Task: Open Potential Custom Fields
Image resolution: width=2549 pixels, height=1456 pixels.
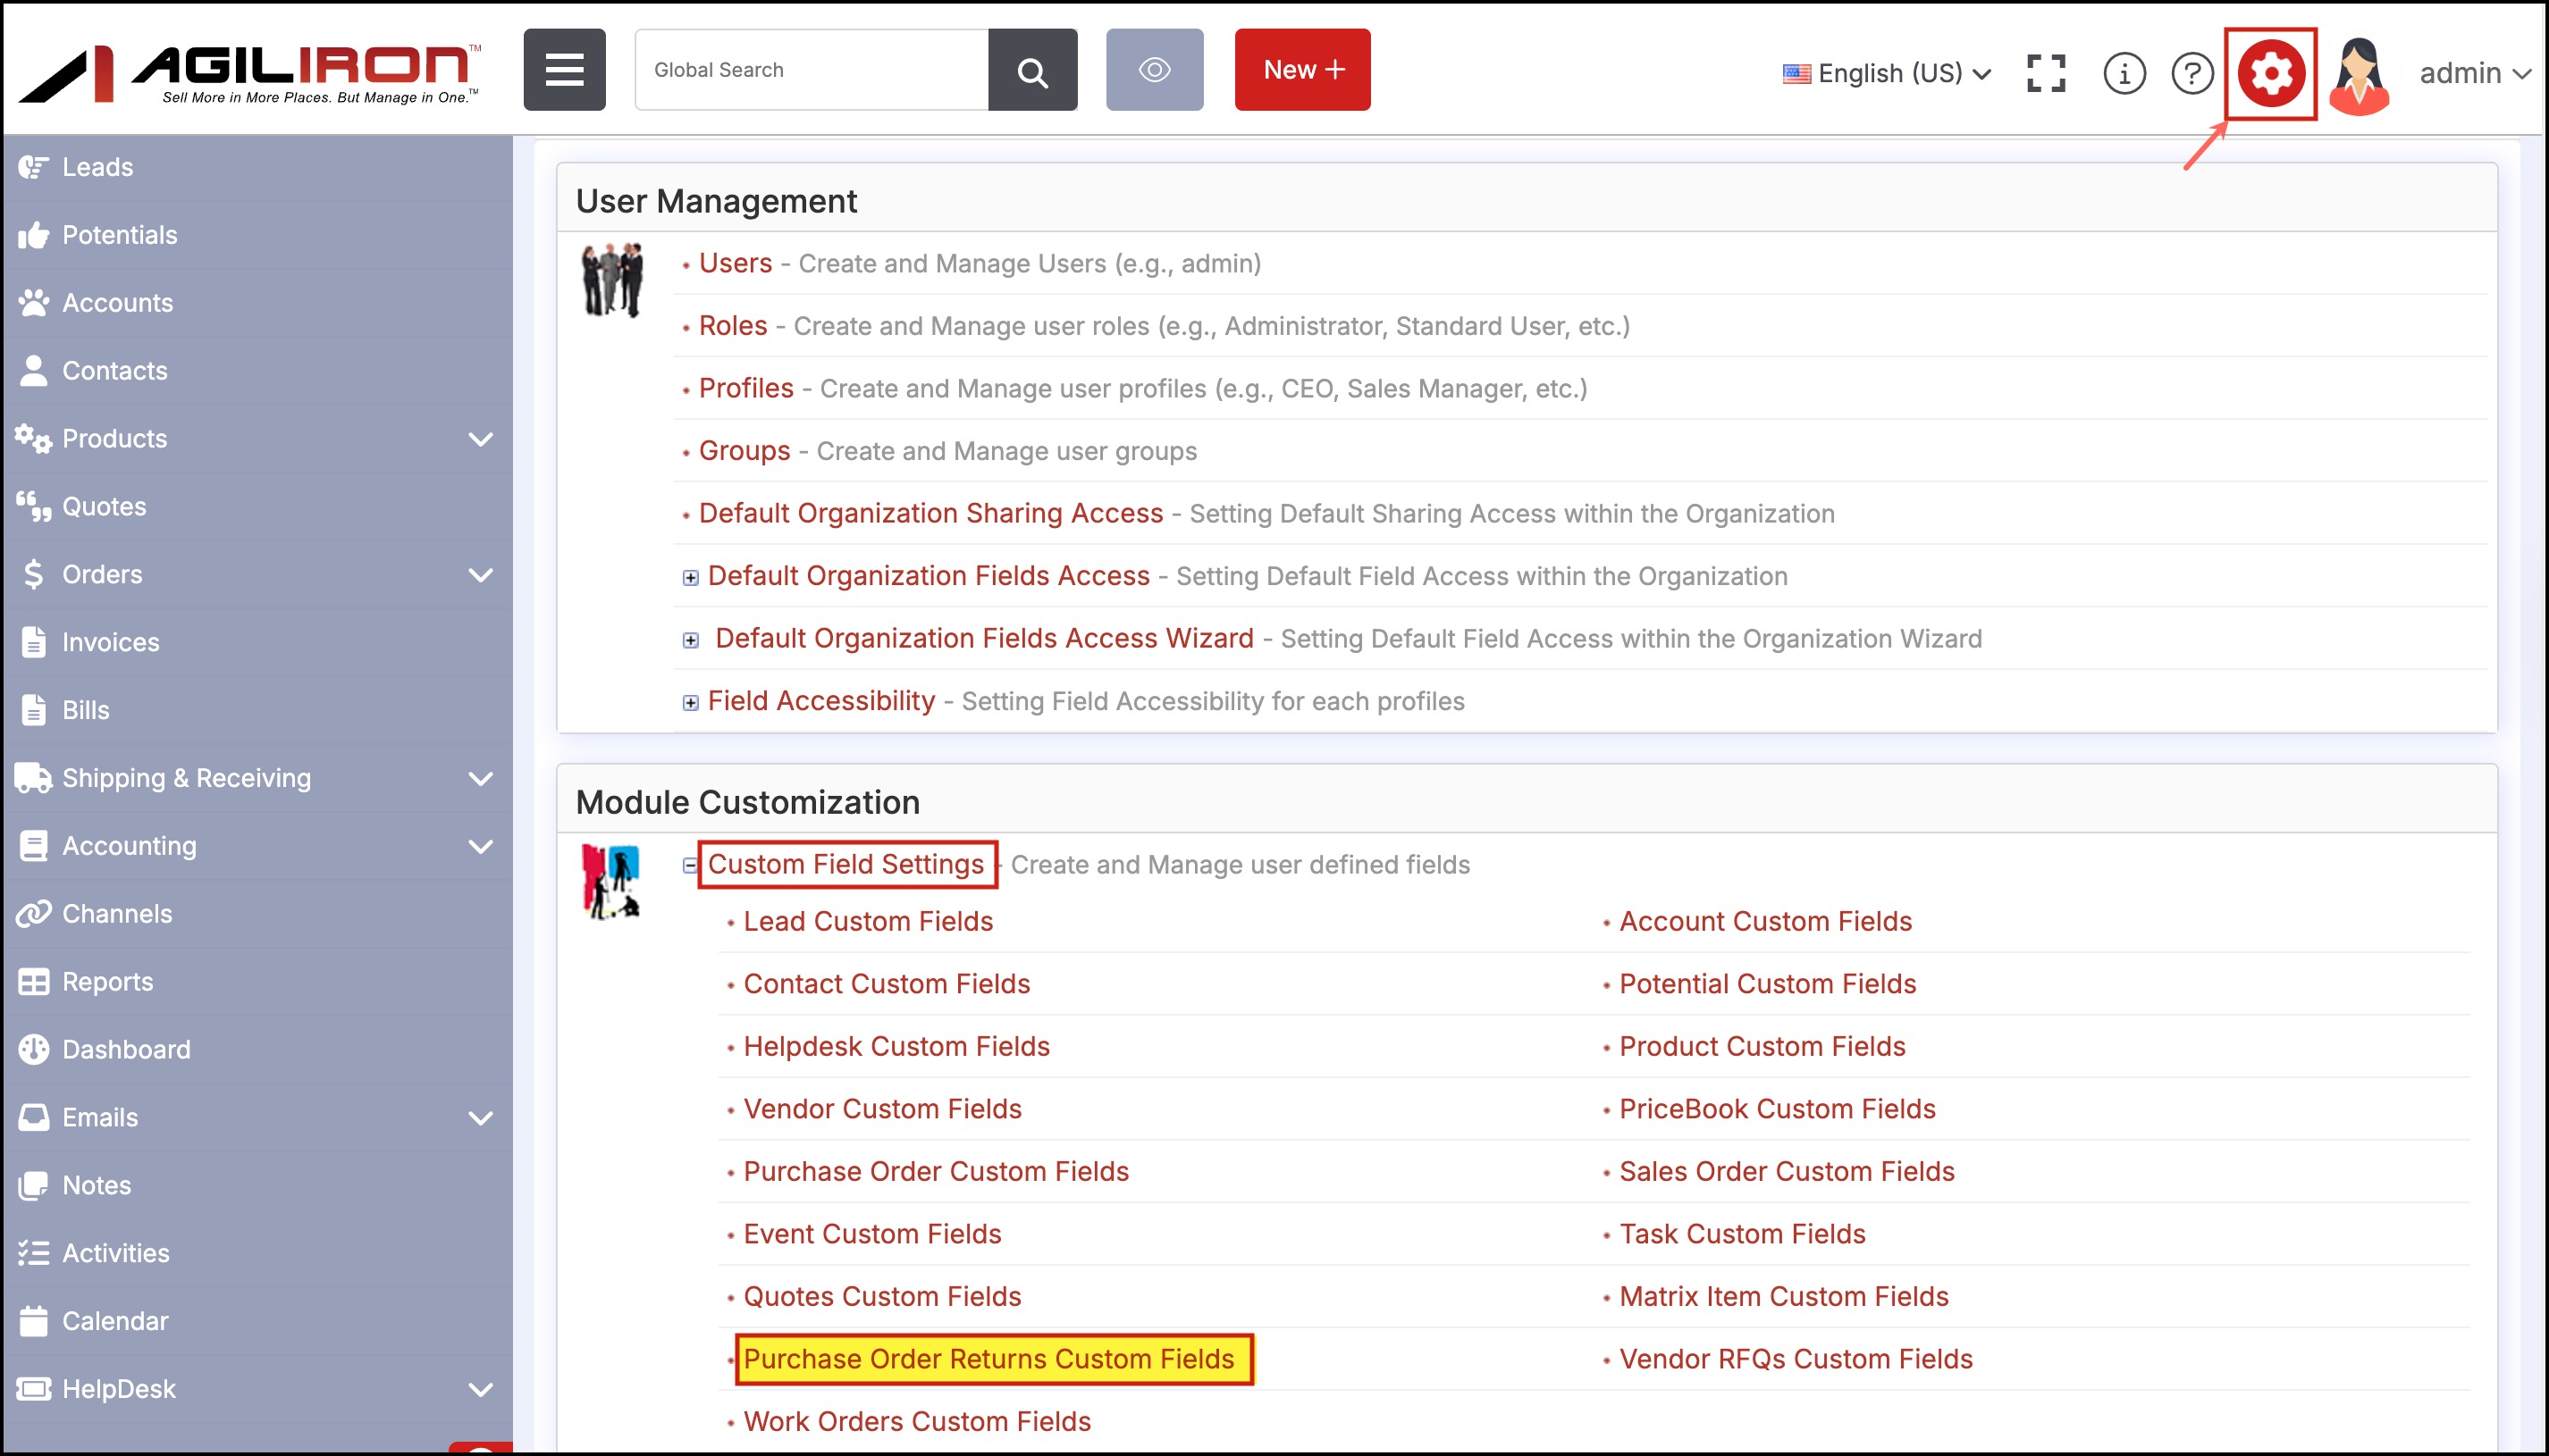Action: point(1767,984)
